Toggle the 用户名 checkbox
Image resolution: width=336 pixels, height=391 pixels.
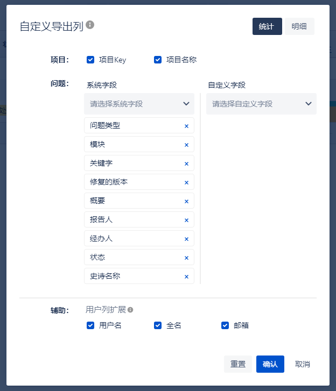coord(90,325)
